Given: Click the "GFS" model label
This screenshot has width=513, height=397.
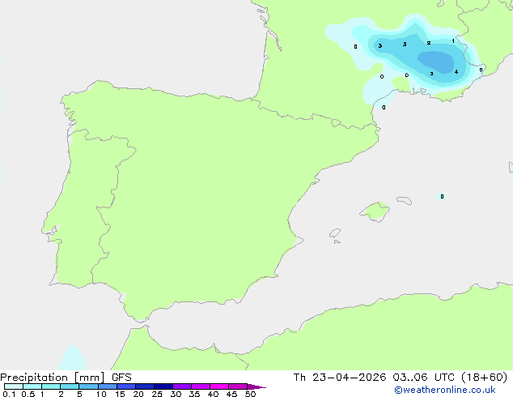Looking at the screenshot, I should pyautogui.click(x=121, y=378).
